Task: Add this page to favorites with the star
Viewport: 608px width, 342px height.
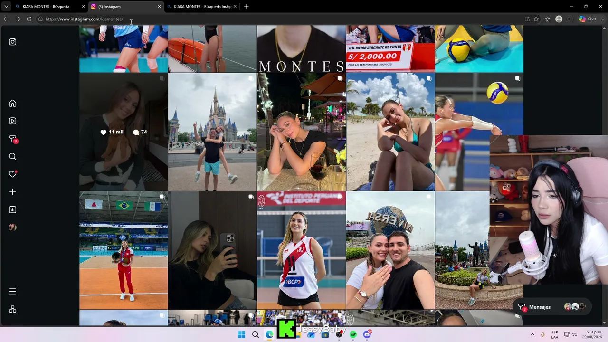Action: click(x=536, y=19)
